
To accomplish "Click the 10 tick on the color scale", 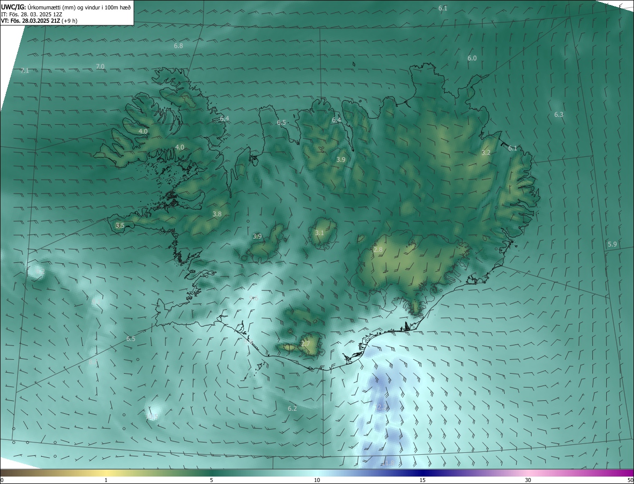I will [317, 480].
